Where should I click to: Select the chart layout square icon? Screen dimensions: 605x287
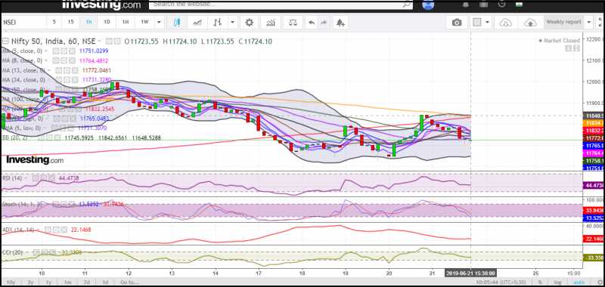coord(477,23)
